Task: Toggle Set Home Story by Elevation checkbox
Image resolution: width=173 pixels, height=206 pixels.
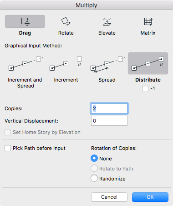Action: pos(8,132)
